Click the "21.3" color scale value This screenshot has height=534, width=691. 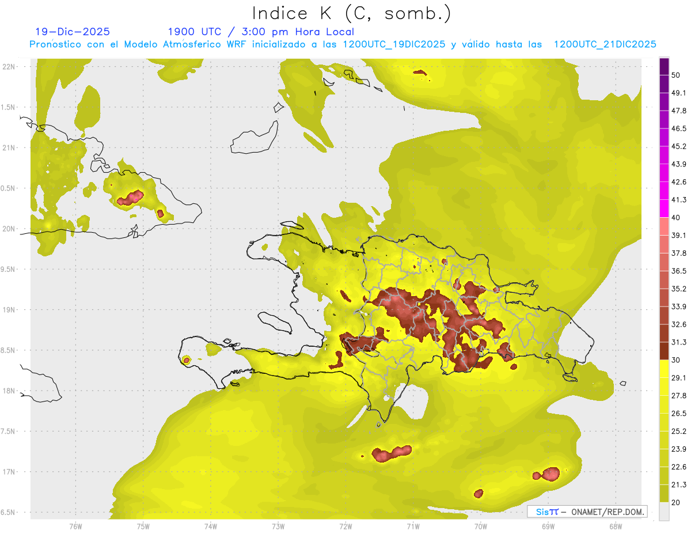click(679, 484)
